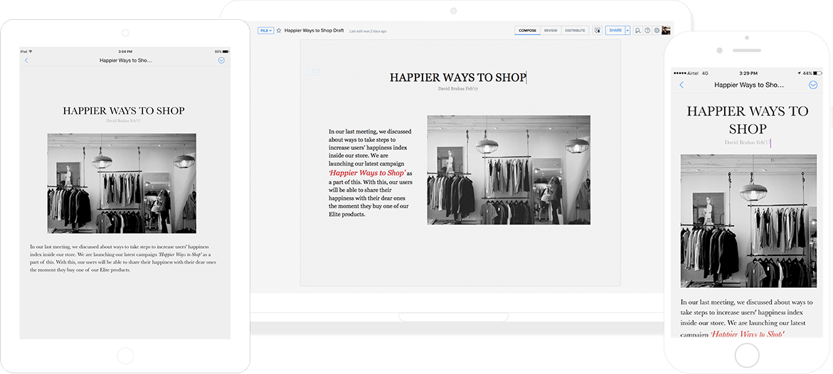Tap the back arrow on the iPad
The image size is (833, 374).
27,60
